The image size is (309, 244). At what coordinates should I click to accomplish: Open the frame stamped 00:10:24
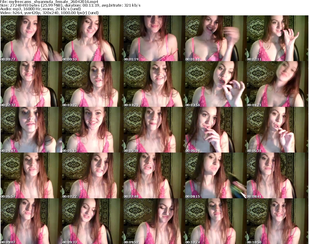coord(216,221)
